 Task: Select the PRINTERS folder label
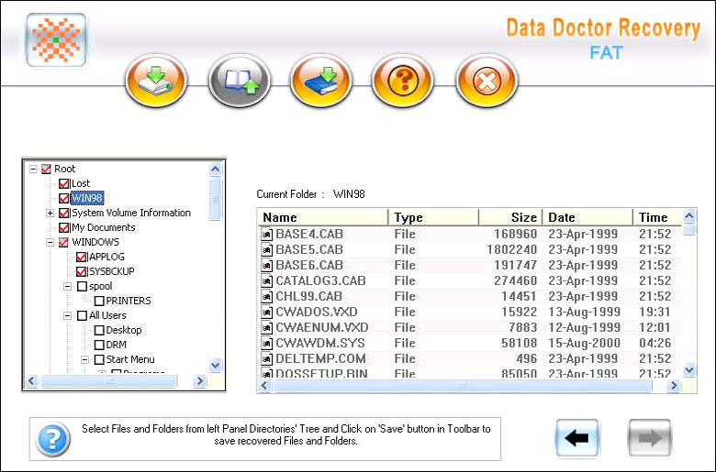coord(129,301)
